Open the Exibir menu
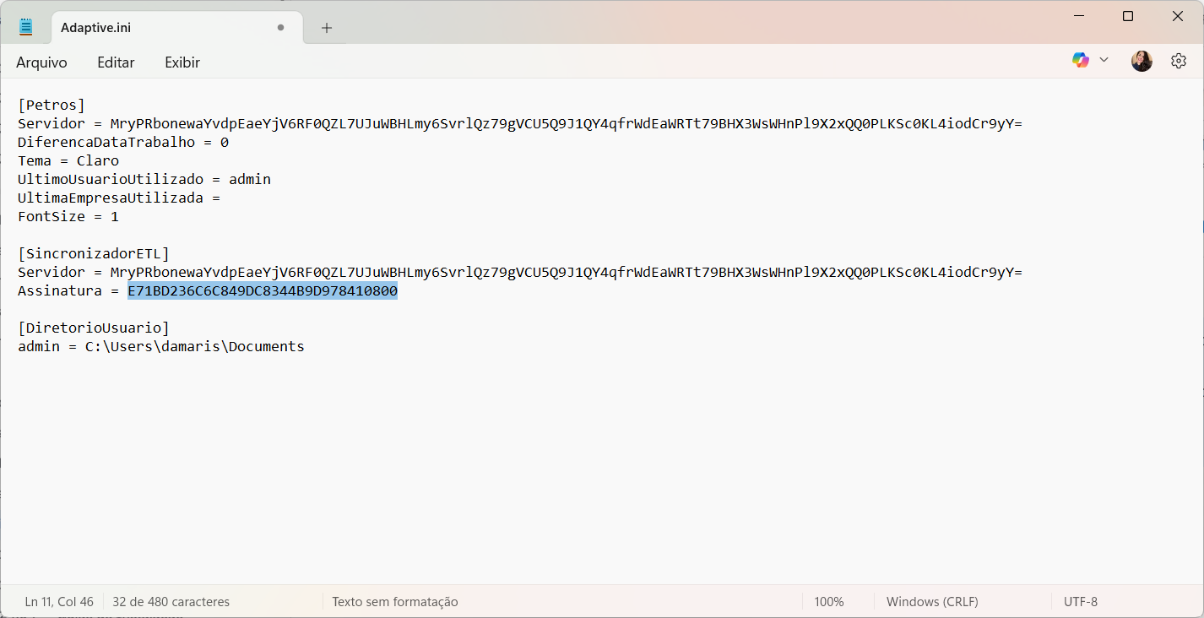 click(182, 62)
